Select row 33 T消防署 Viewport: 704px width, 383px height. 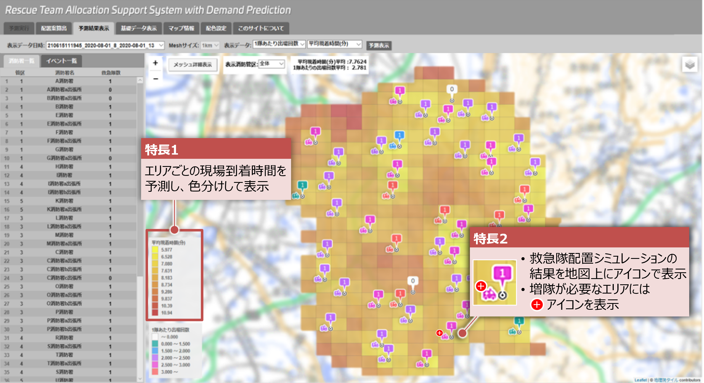click(x=69, y=355)
